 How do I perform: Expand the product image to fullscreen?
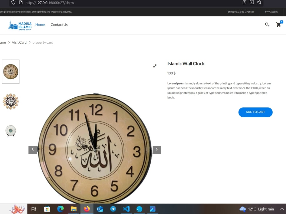(x=155, y=66)
